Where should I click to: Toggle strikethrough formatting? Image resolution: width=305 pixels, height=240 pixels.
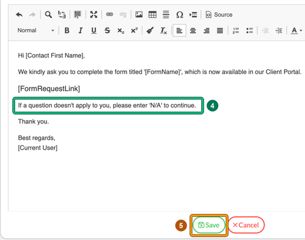tap(107, 31)
